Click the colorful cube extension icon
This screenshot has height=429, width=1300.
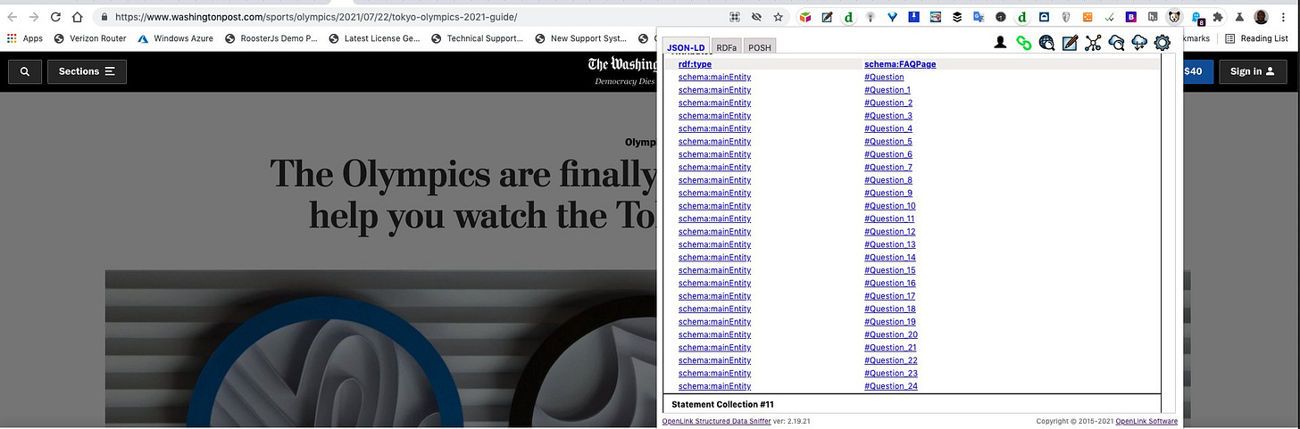point(805,17)
